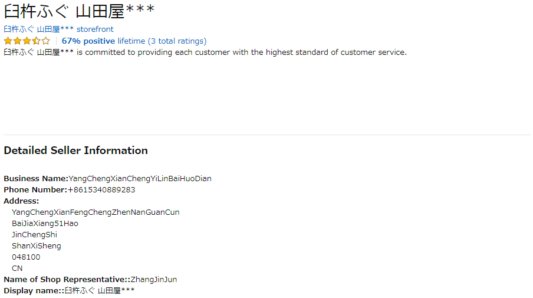Click the phone number +8615340889283

[x=101, y=189]
